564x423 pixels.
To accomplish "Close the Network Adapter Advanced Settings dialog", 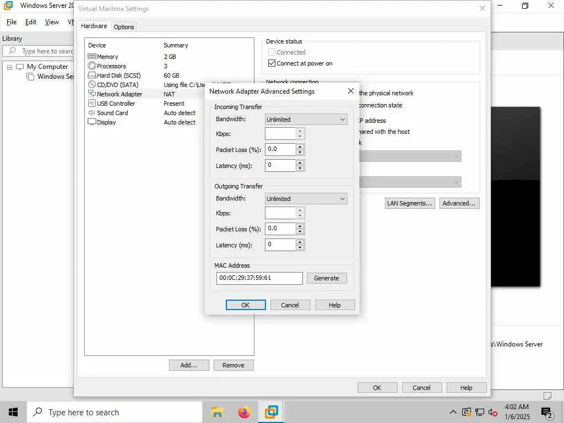I will pos(351,91).
